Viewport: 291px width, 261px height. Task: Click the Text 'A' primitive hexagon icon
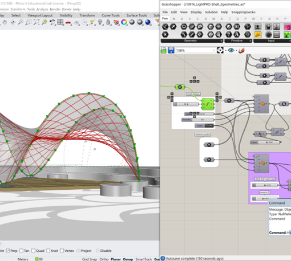pos(237,35)
